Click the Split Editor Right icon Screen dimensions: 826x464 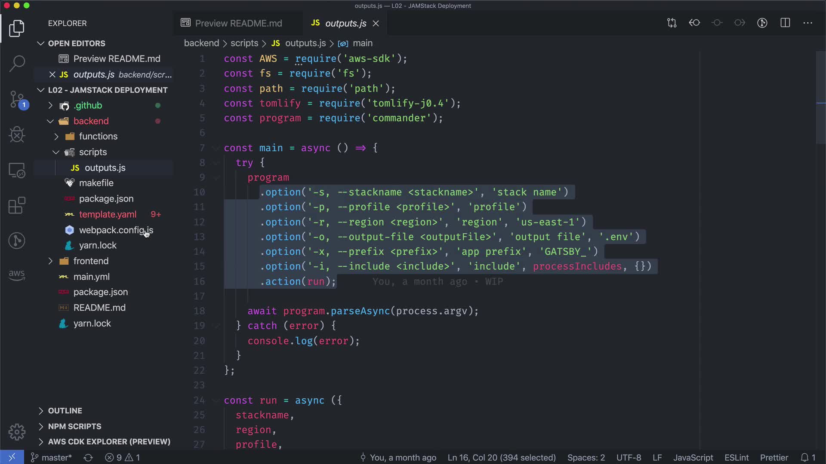point(785,23)
